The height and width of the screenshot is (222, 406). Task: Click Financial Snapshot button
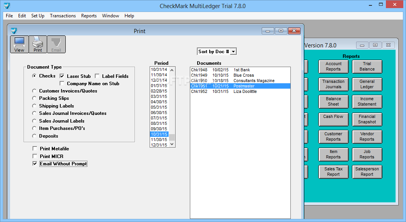point(367,119)
